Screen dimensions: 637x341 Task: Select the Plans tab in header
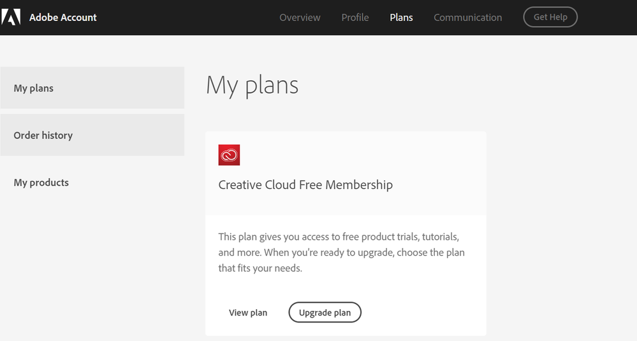(401, 17)
